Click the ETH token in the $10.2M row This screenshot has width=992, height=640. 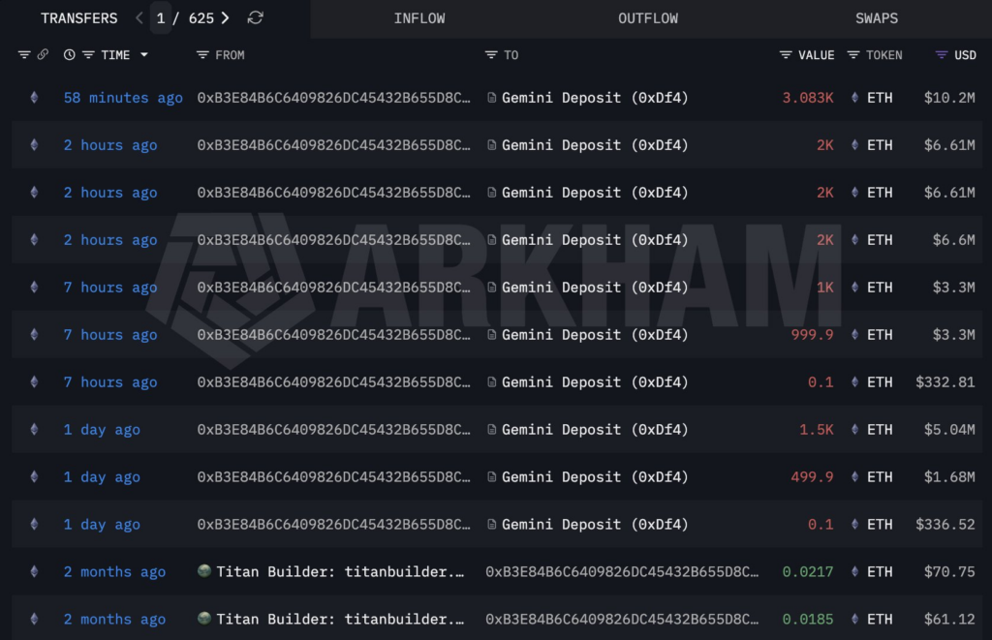(880, 98)
